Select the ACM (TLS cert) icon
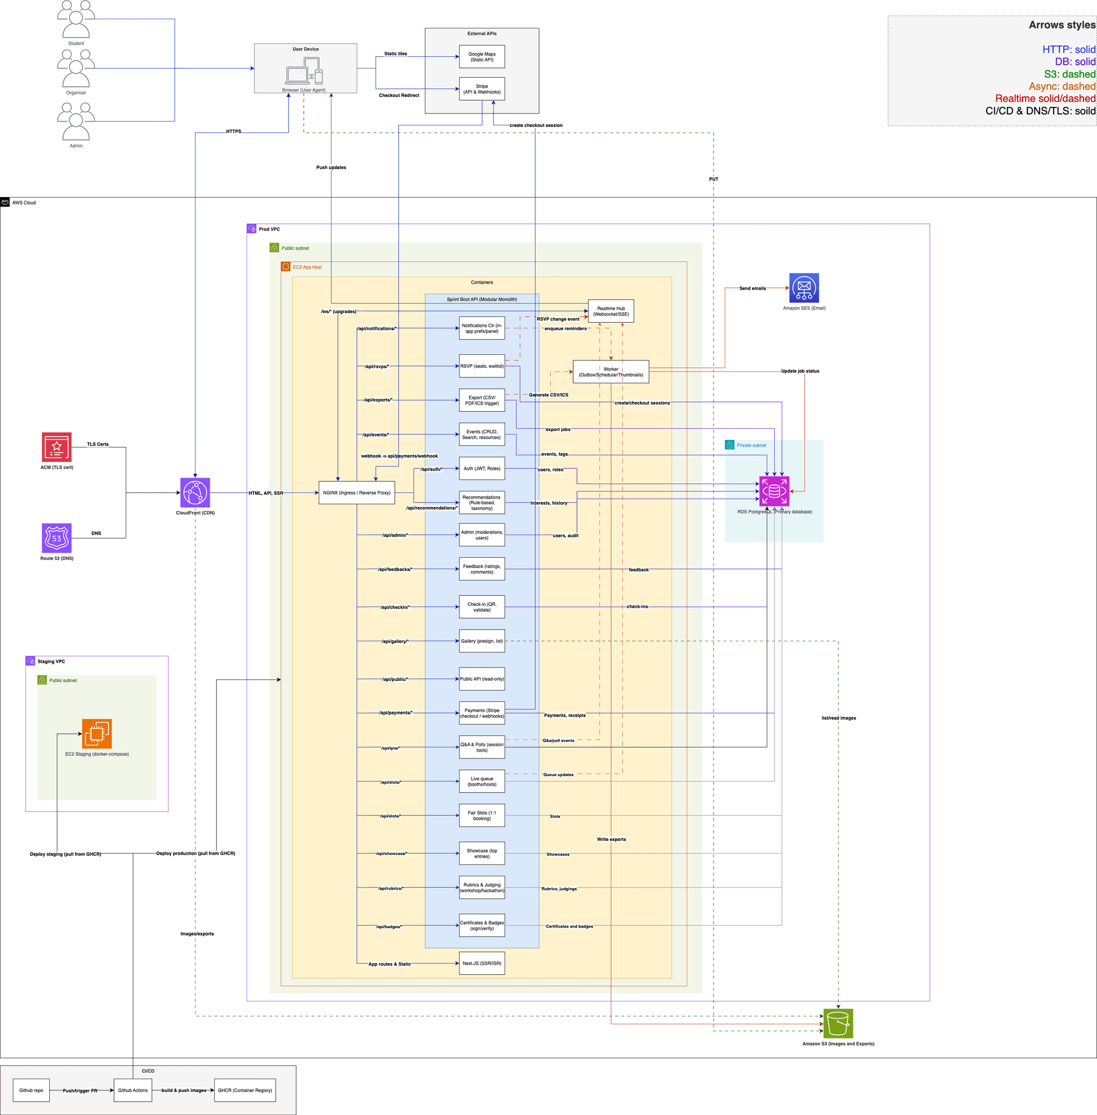 (x=56, y=448)
